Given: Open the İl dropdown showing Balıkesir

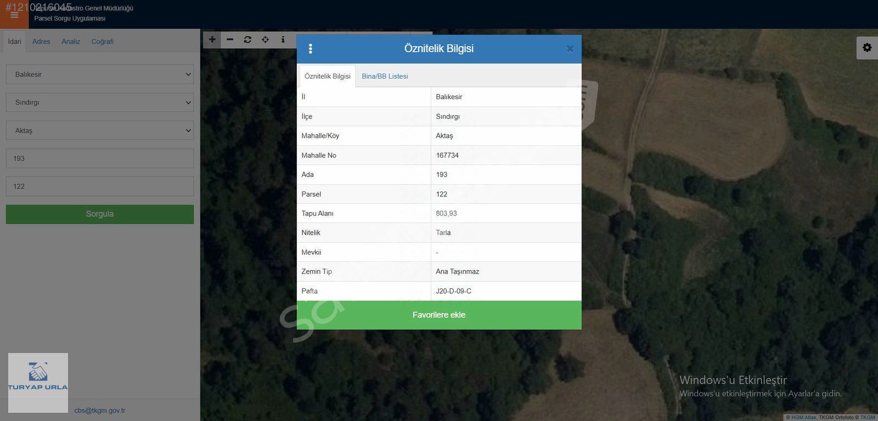Looking at the screenshot, I should (100, 74).
